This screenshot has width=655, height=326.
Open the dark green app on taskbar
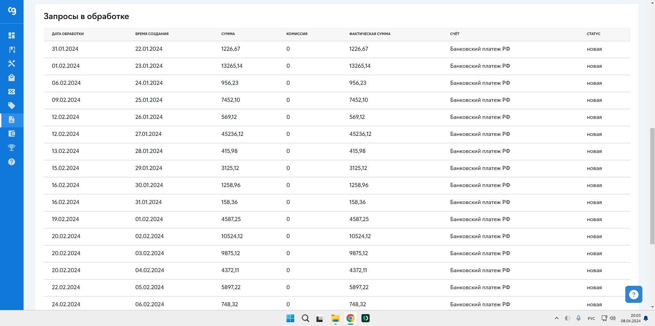(366, 318)
